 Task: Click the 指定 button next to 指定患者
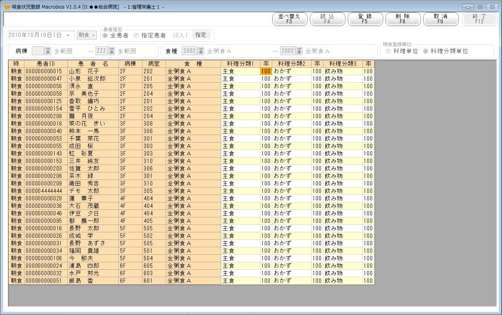[x=201, y=35]
